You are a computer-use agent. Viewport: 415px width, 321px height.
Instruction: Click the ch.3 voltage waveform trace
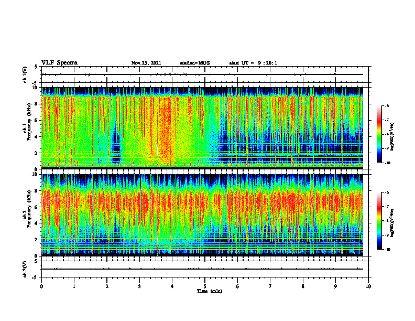(x=202, y=269)
